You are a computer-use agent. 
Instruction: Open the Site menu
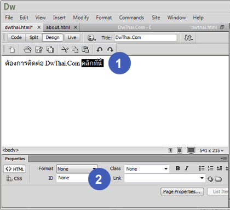tap(156, 17)
